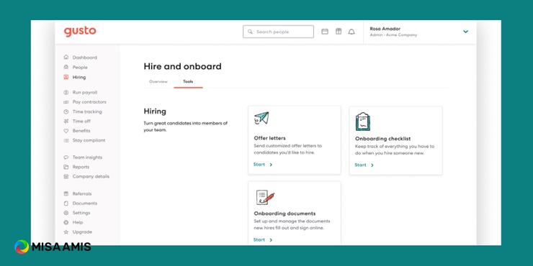Click the People icon in the sidebar
The width and height of the screenshot is (533, 266).
pos(66,67)
